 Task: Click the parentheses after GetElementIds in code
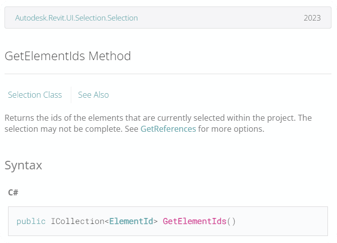tap(231, 221)
